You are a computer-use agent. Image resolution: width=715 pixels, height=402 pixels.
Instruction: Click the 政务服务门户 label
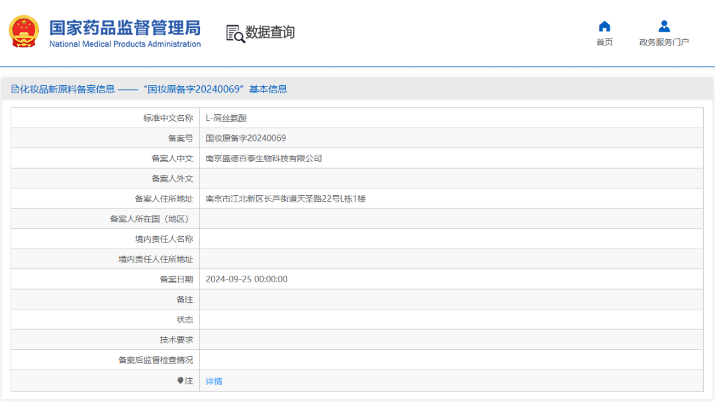pyautogui.click(x=664, y=42)
